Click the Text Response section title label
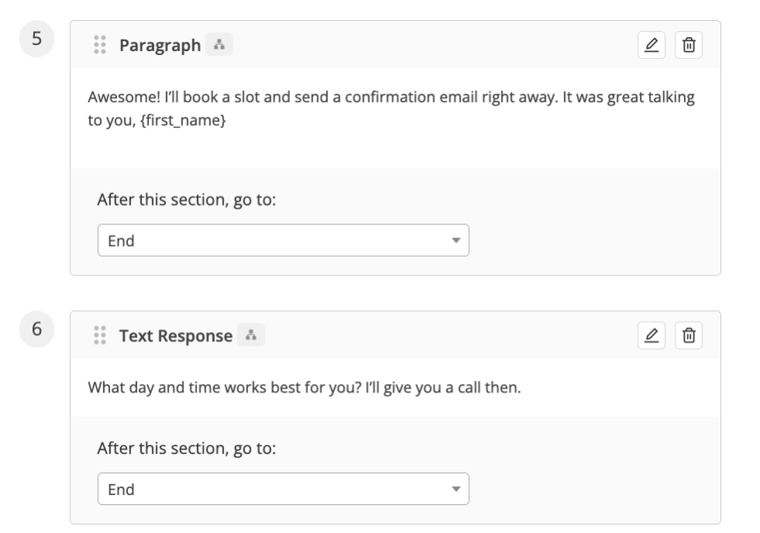Image resolution: width=760 pixels, height=533 pixels. [x=174, y=336]
